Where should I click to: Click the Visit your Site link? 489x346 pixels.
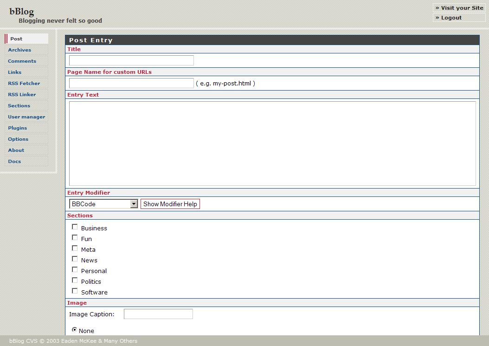459,8
